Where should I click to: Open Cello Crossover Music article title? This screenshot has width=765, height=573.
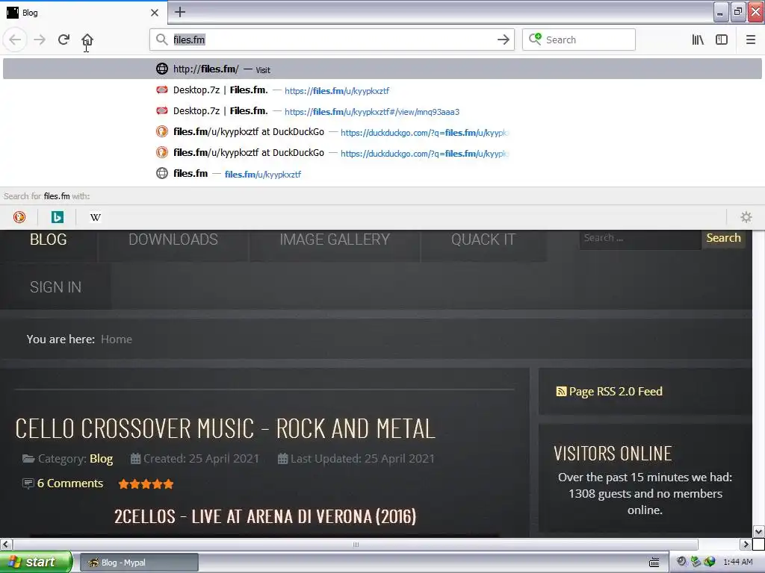225,429
